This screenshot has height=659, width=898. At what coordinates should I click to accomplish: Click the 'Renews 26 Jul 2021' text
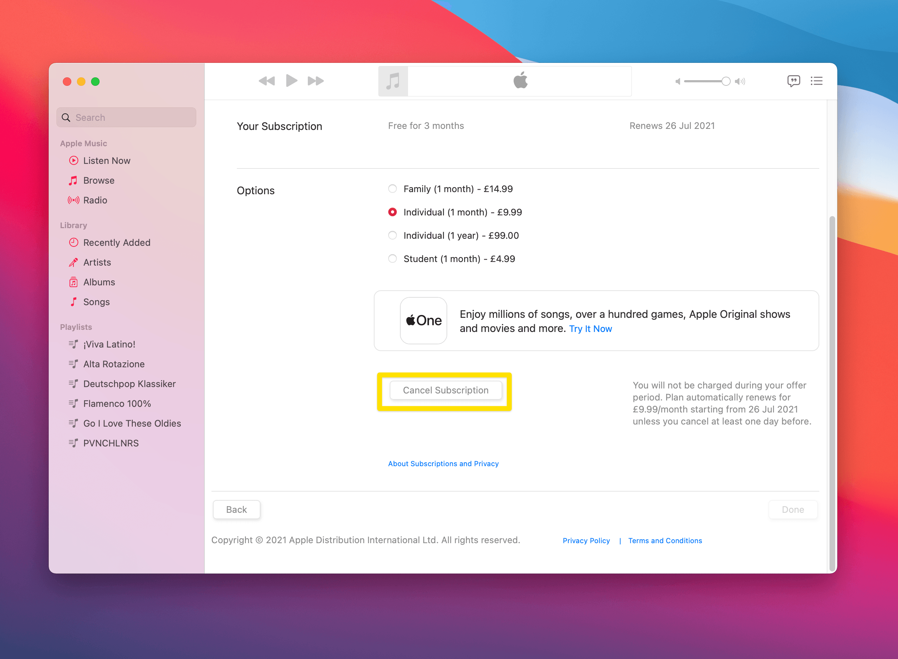[672, 126]
